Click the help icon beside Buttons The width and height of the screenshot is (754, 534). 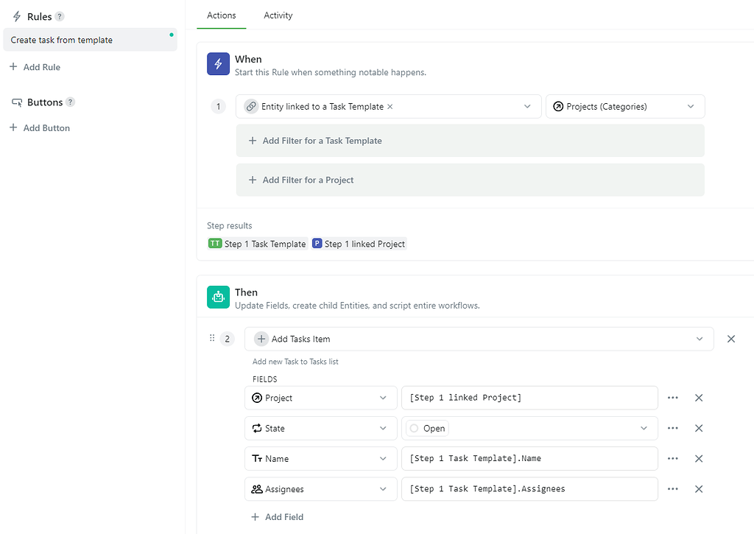71,102
